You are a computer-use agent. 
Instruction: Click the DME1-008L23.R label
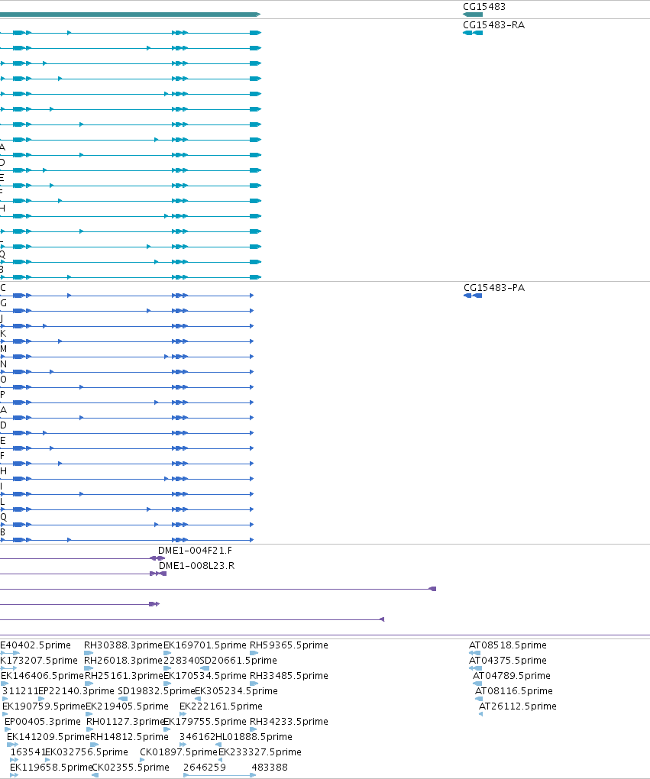point(196,565)
